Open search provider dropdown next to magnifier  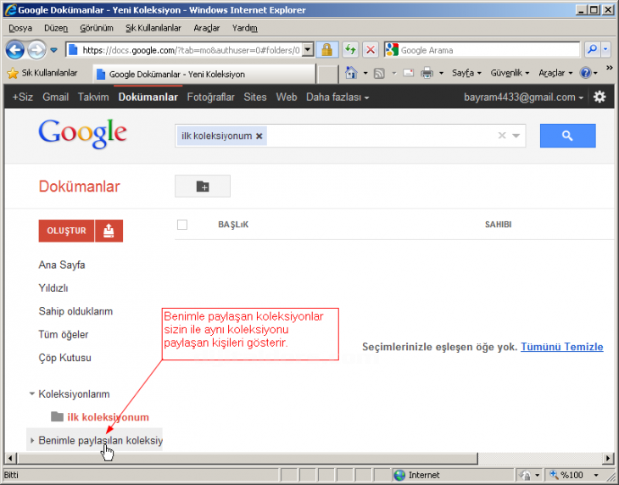point(605,50)
